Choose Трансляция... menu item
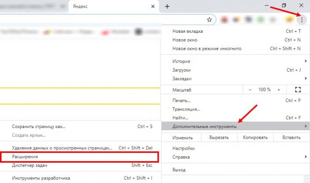The width and height of the screenshot is (310, 183). pyautogui.click(x=235, y=109)
